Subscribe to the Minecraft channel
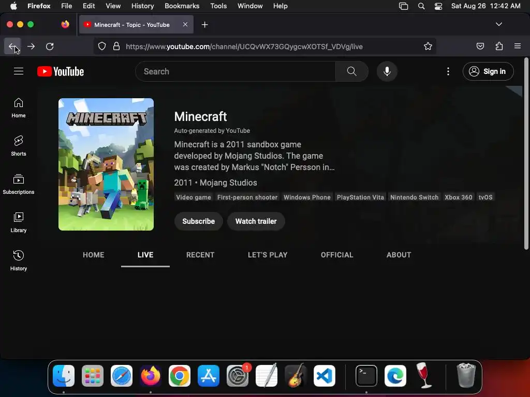The width and height of the screenshot is (530, 397). (x=198, y=221)
